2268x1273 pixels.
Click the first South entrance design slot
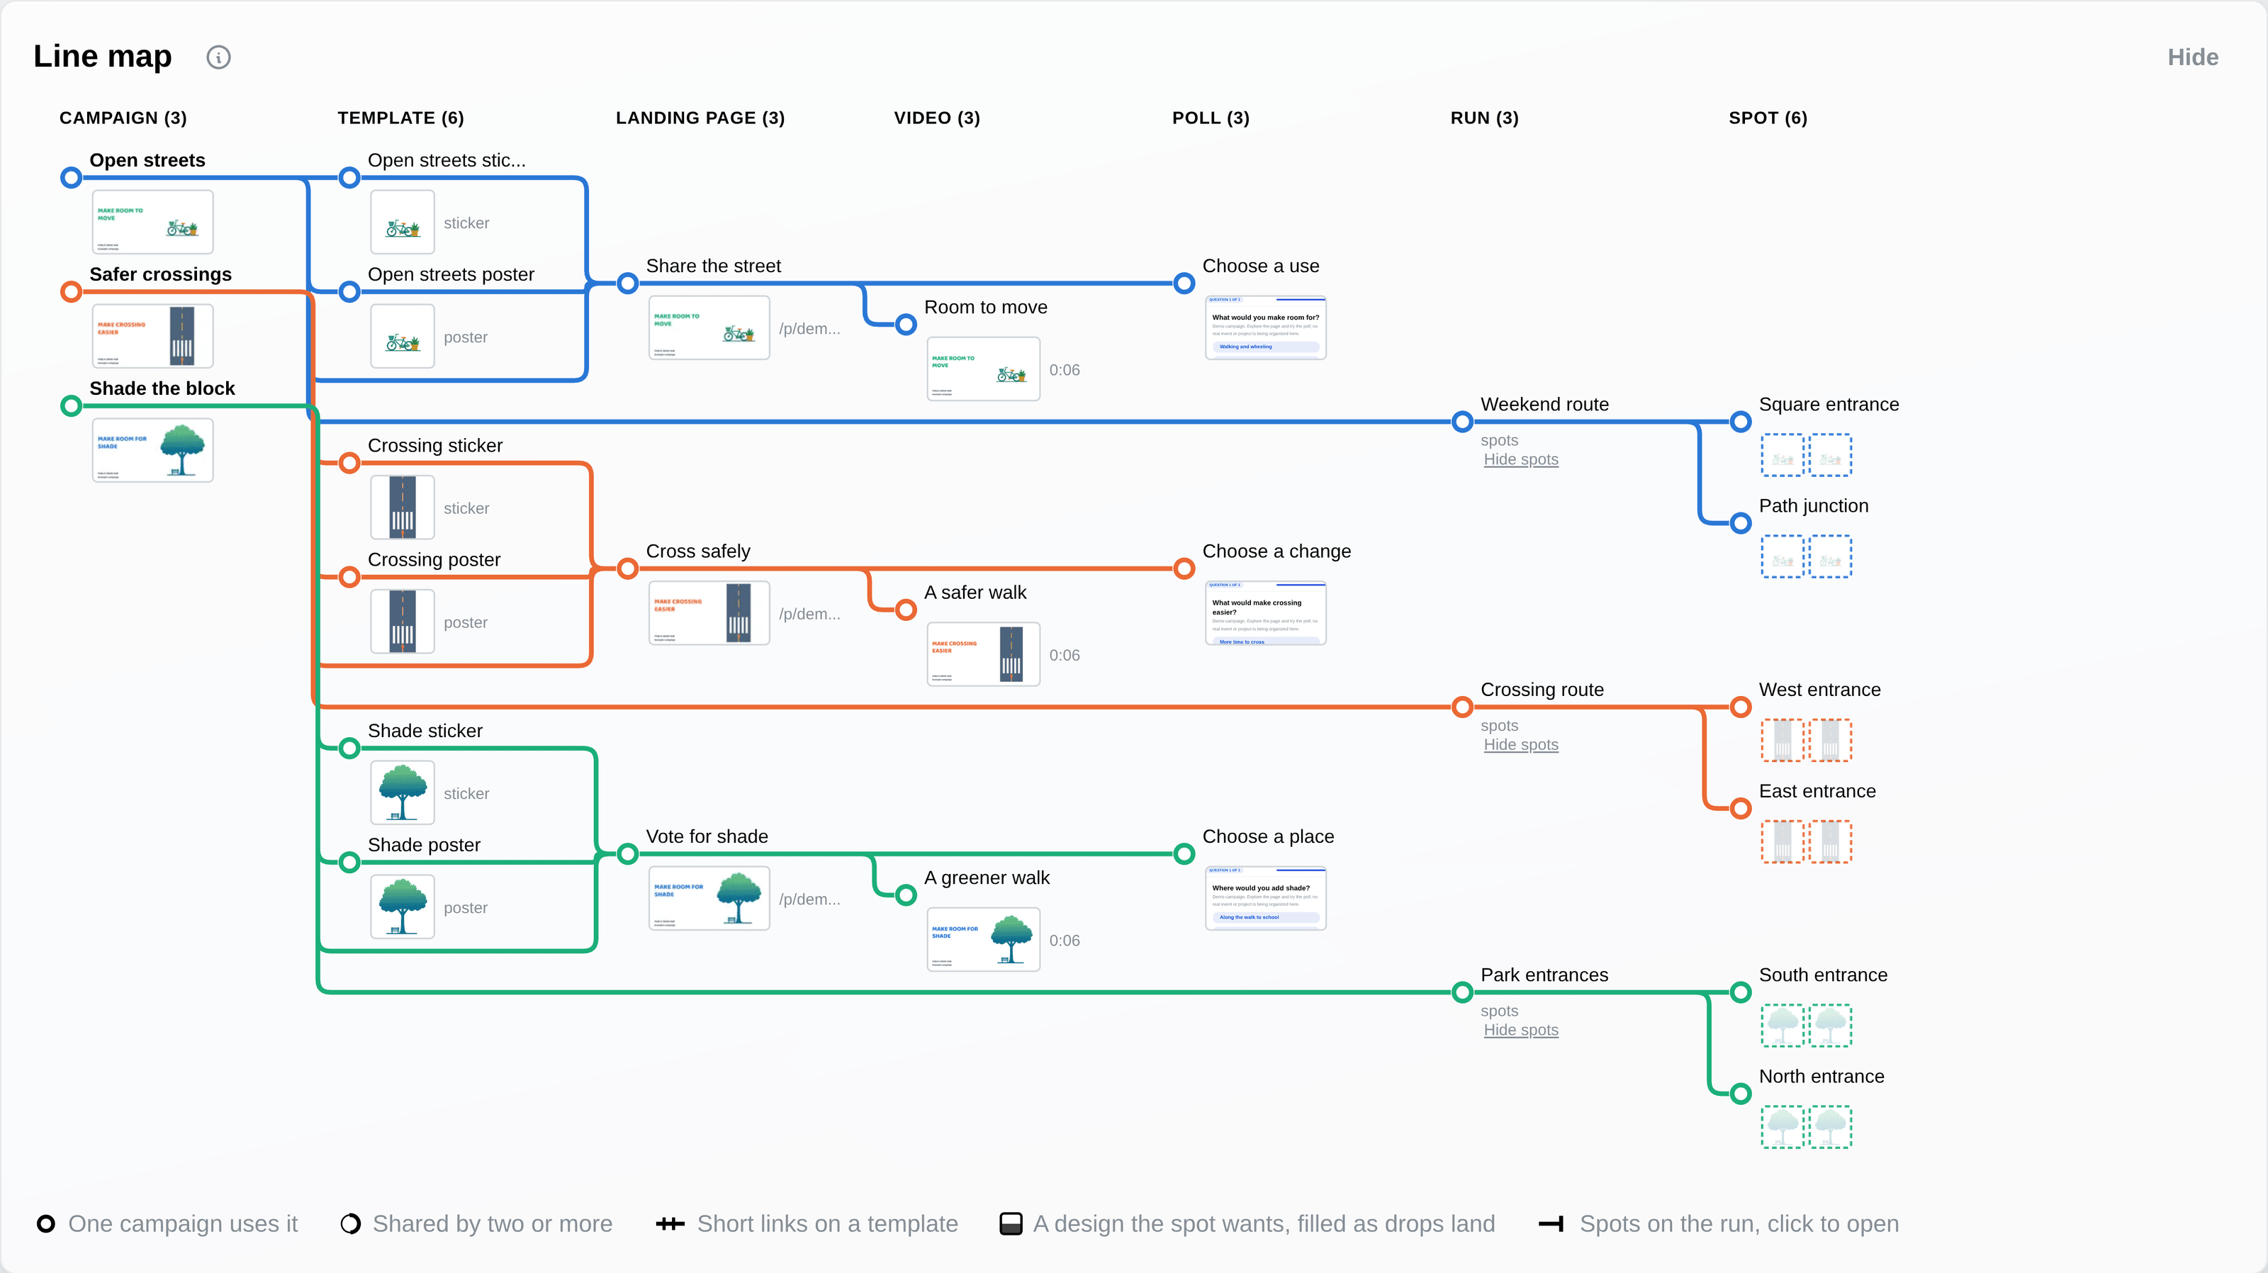[1782, 1026]
